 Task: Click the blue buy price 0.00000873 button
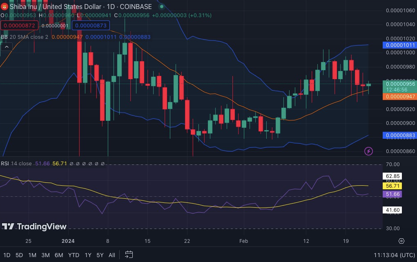(91, 26)
